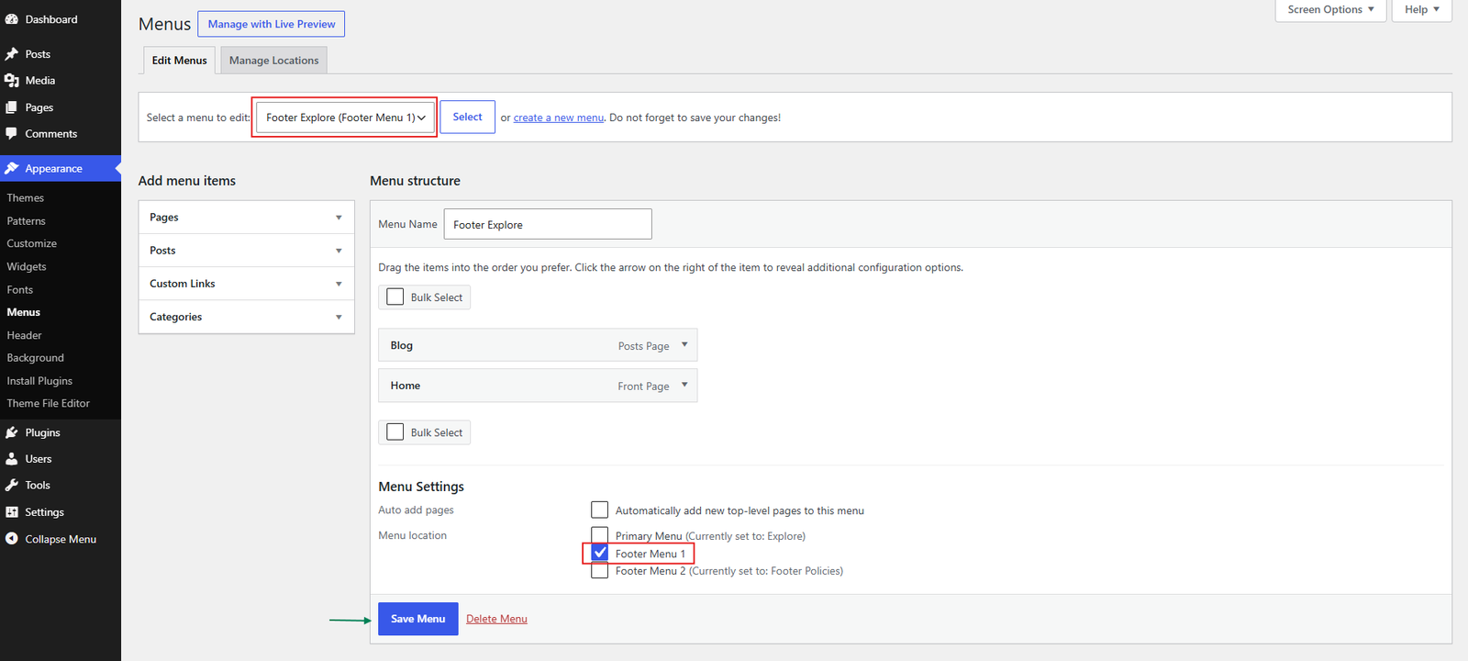The image size is (1468, 661).
Task: Check the Footer Menu 2 location box
Action: coord(600,570)
